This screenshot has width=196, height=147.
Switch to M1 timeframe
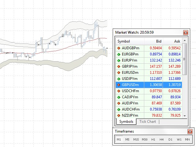coord(119,139)
